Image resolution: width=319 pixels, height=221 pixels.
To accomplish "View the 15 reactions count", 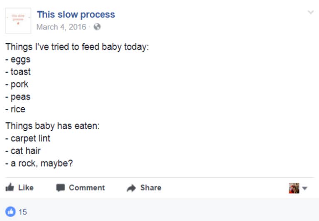I will (22, 212).
